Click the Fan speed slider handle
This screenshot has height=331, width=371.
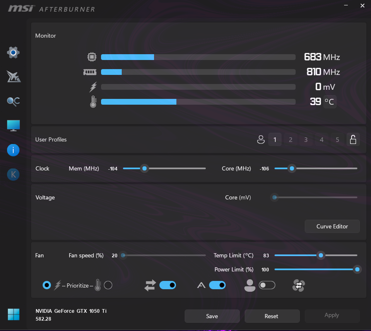pyautogui.click(x=123, y=255)
